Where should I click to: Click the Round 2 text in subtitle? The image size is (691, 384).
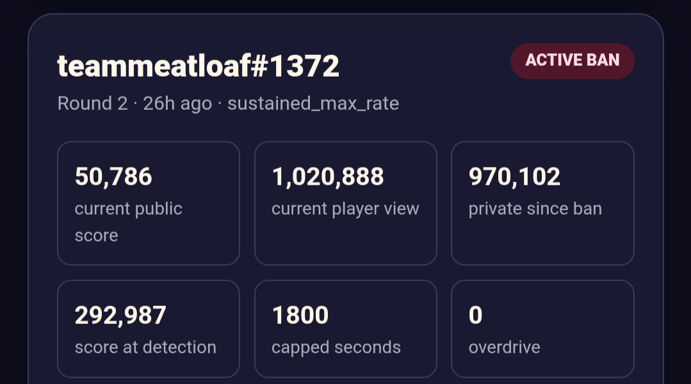point(93,104)
